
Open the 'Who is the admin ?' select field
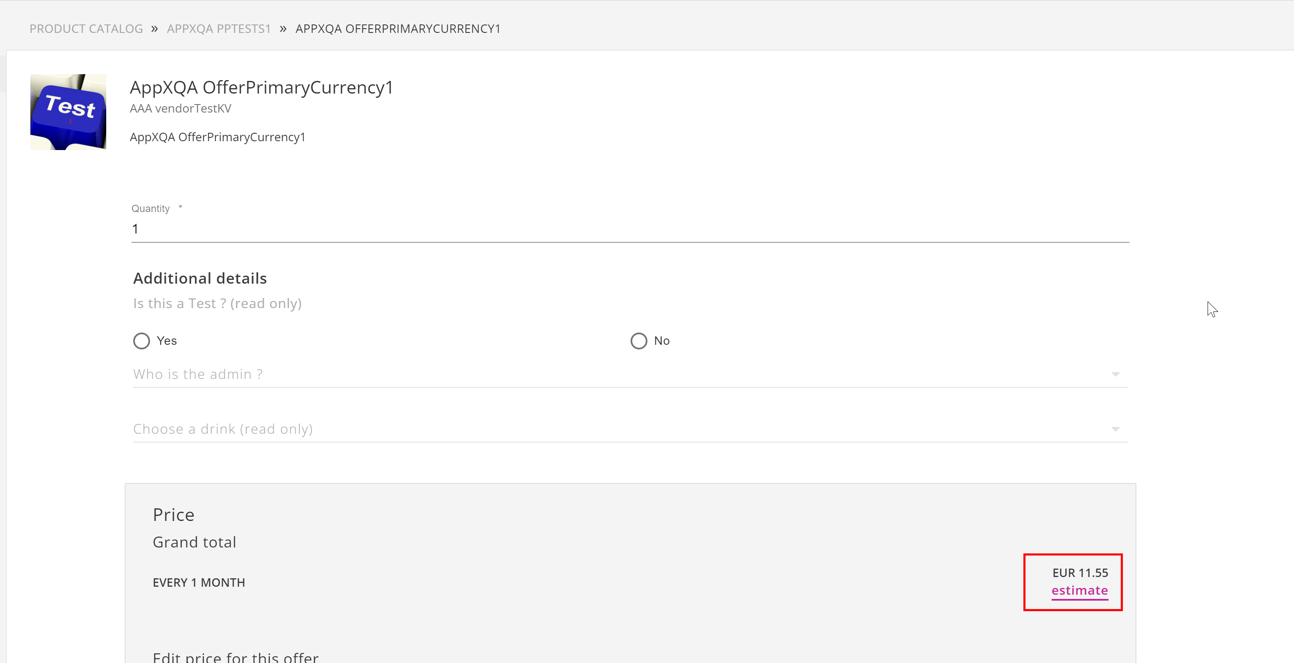point(630,374)
